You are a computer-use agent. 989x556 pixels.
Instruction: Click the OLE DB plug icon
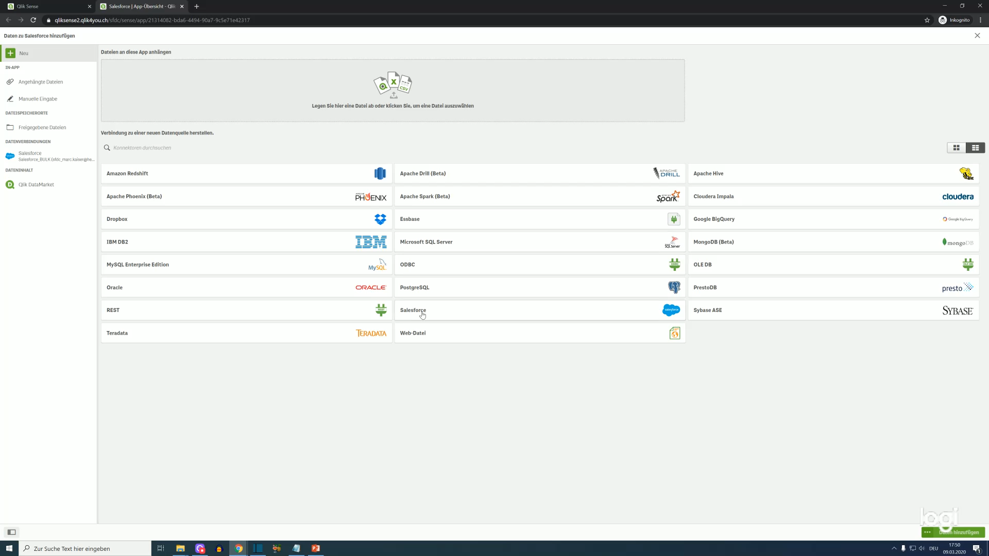click(968, 265)
